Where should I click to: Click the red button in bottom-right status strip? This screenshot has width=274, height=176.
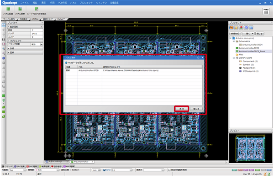240,170
